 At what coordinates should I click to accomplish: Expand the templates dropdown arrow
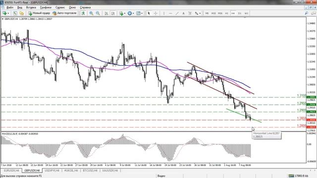(x=142, y=13)
